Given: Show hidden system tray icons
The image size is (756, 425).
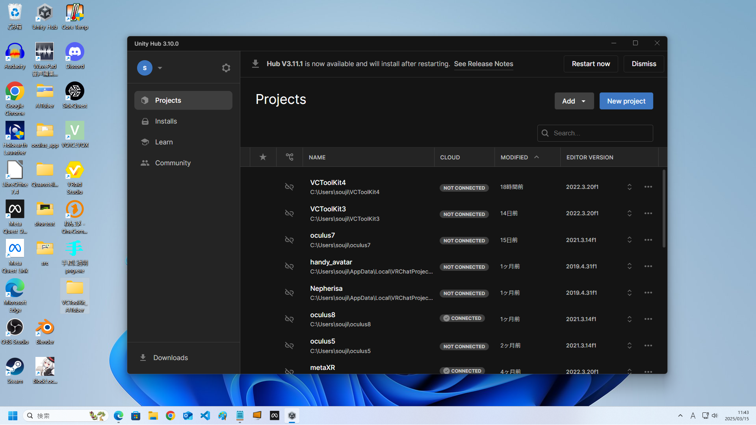Looking at the screenshot, I should click(680, 416).
